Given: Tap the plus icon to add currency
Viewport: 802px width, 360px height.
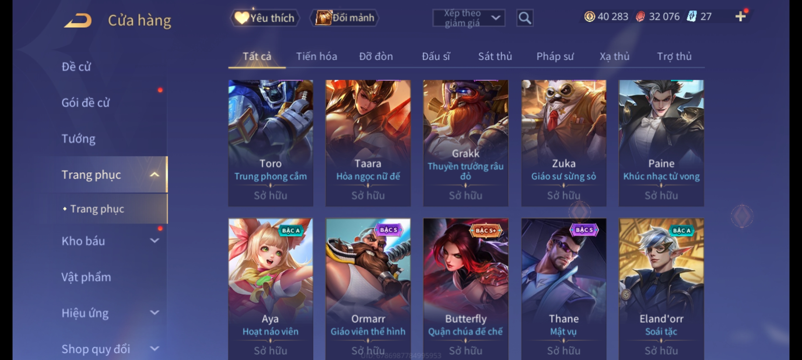Looking at the screenshot, I should (x=741, y=16).
